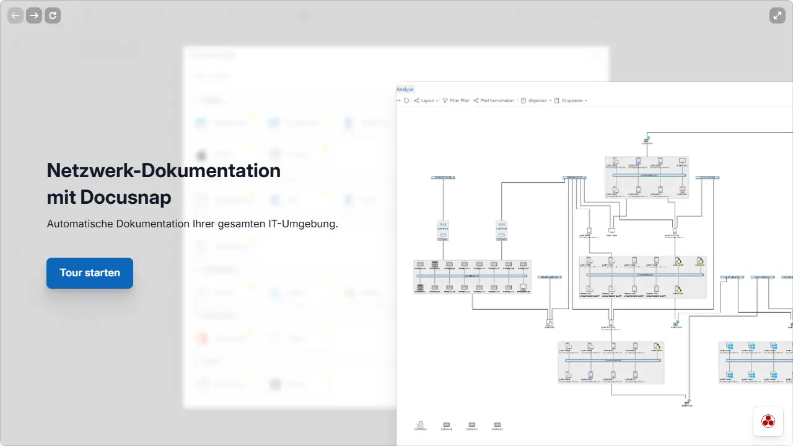Viewport: 793px width, 446px height.
Task: Open the red chat widget icon
Action: [x=768, y=421]
